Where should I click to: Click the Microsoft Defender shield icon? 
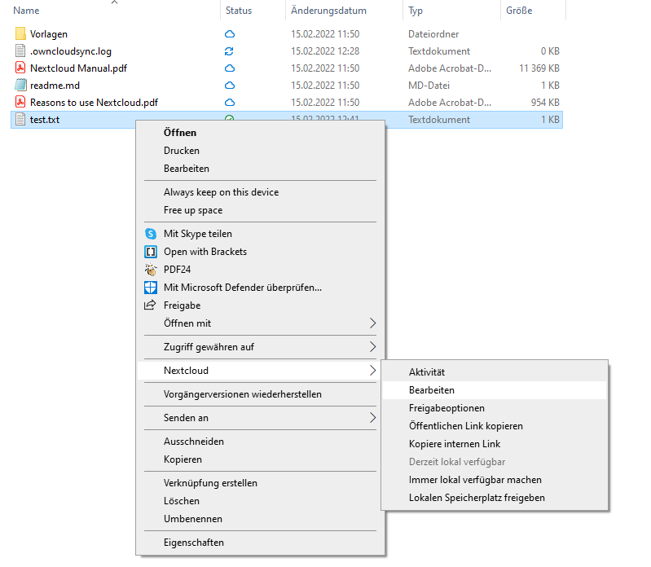point(151,288)
